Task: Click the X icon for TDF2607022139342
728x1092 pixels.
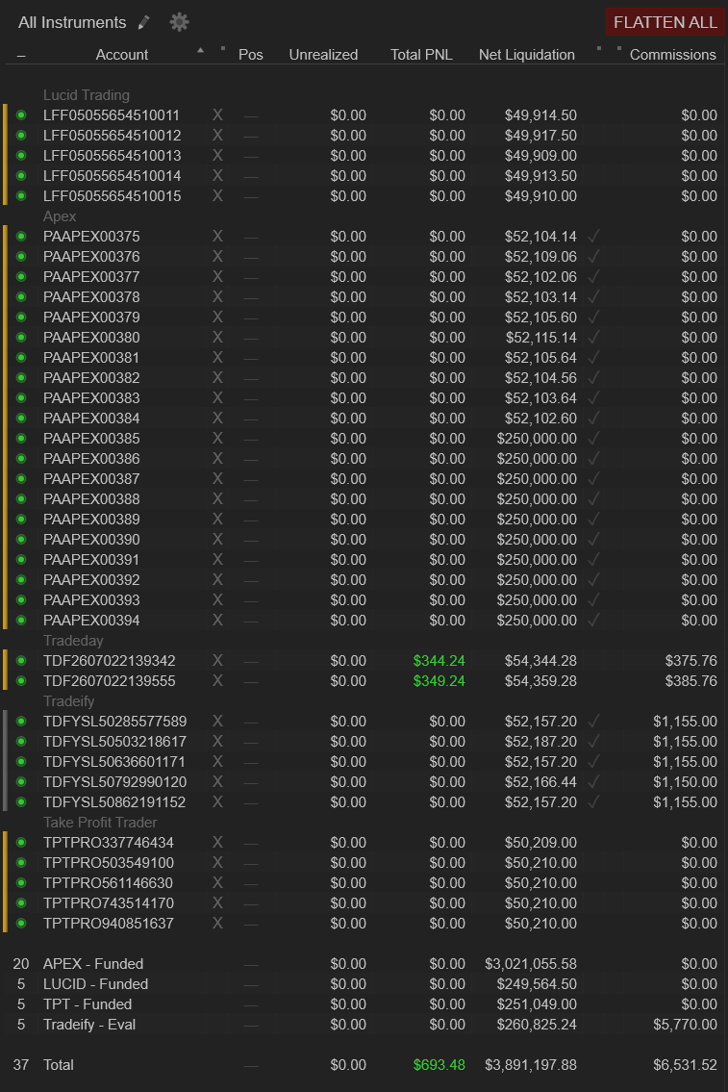Action: point(218,660)
